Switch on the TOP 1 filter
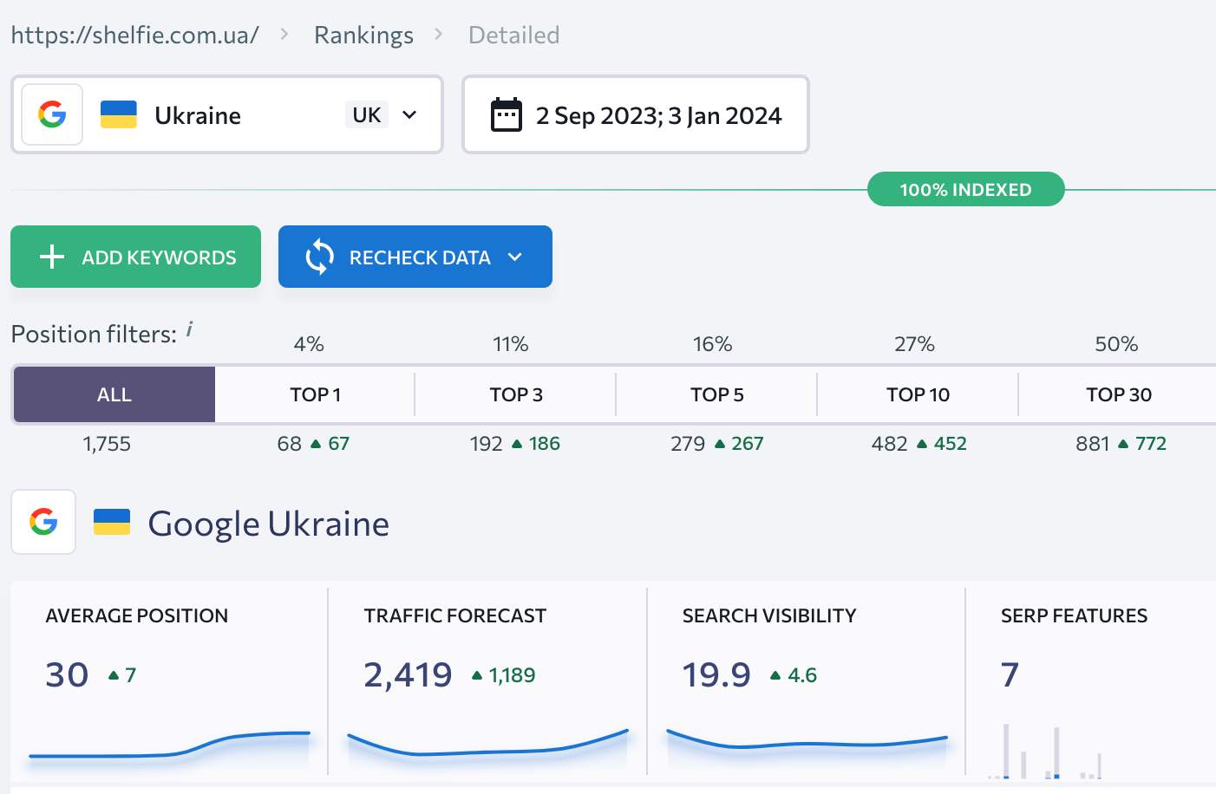This screenshot has height=794, width=1216. click(314, 394)
